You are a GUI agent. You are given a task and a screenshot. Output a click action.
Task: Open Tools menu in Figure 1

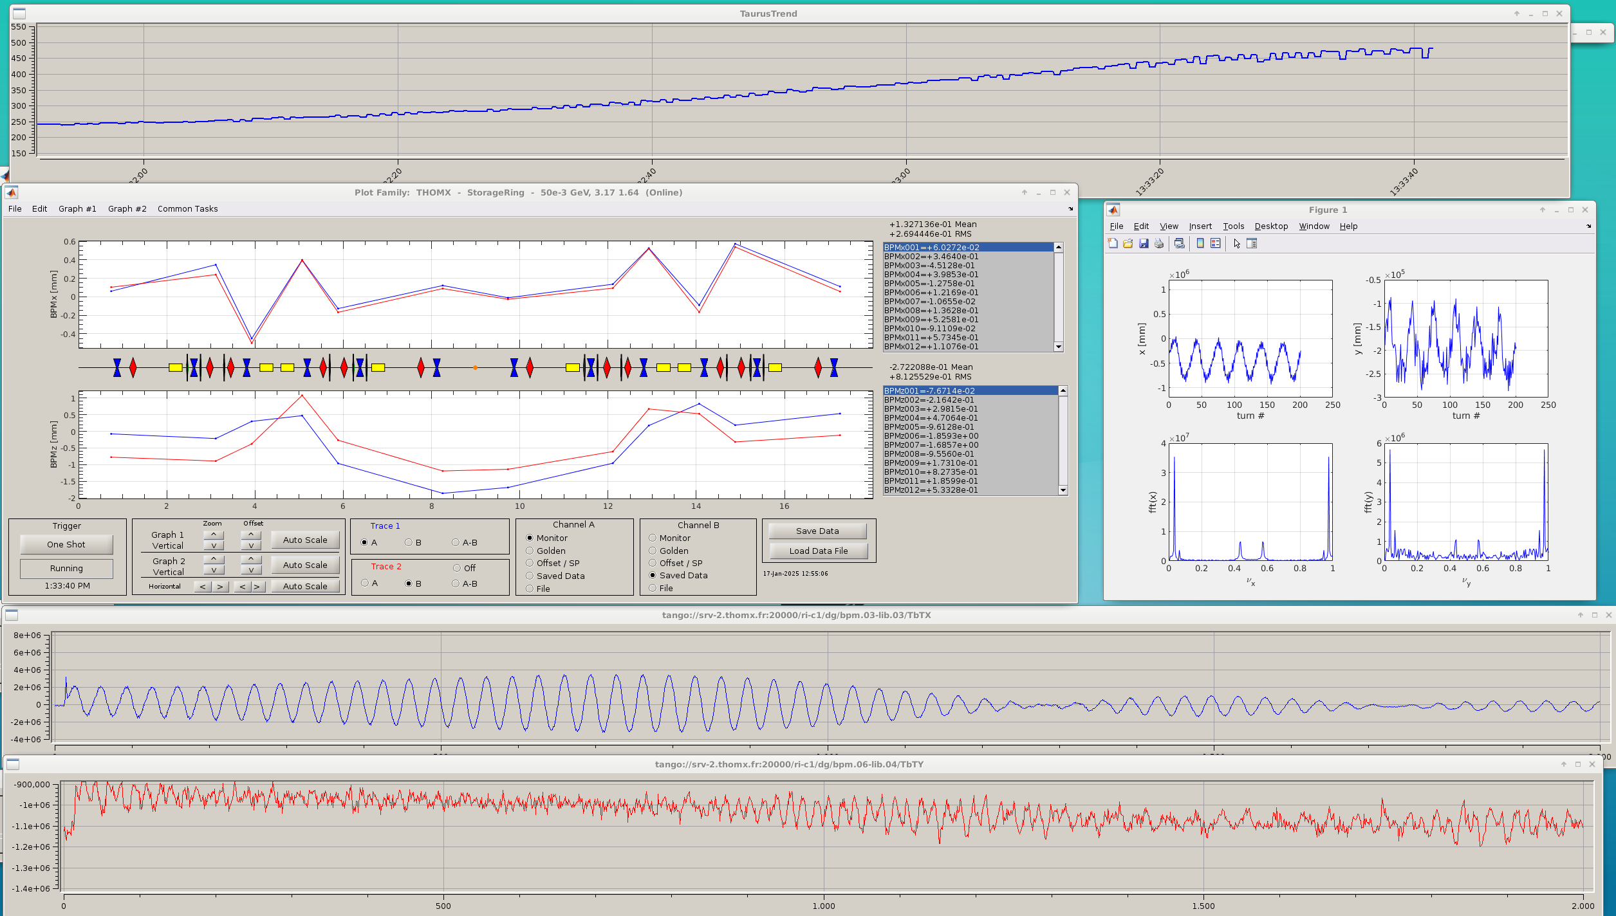pyautogui.click(x=1233, y=226)
